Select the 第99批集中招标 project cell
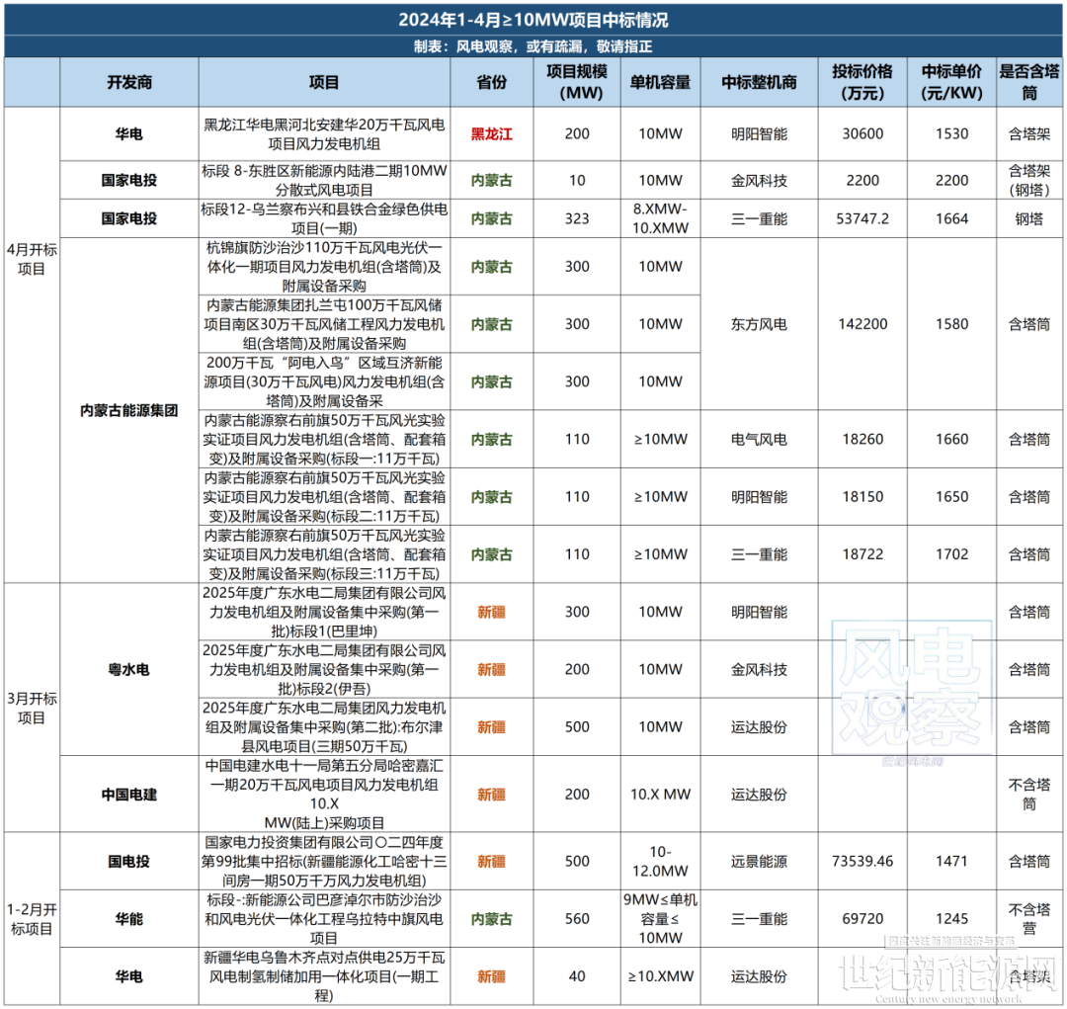Screen dimensions: 1067x1009 324,862
